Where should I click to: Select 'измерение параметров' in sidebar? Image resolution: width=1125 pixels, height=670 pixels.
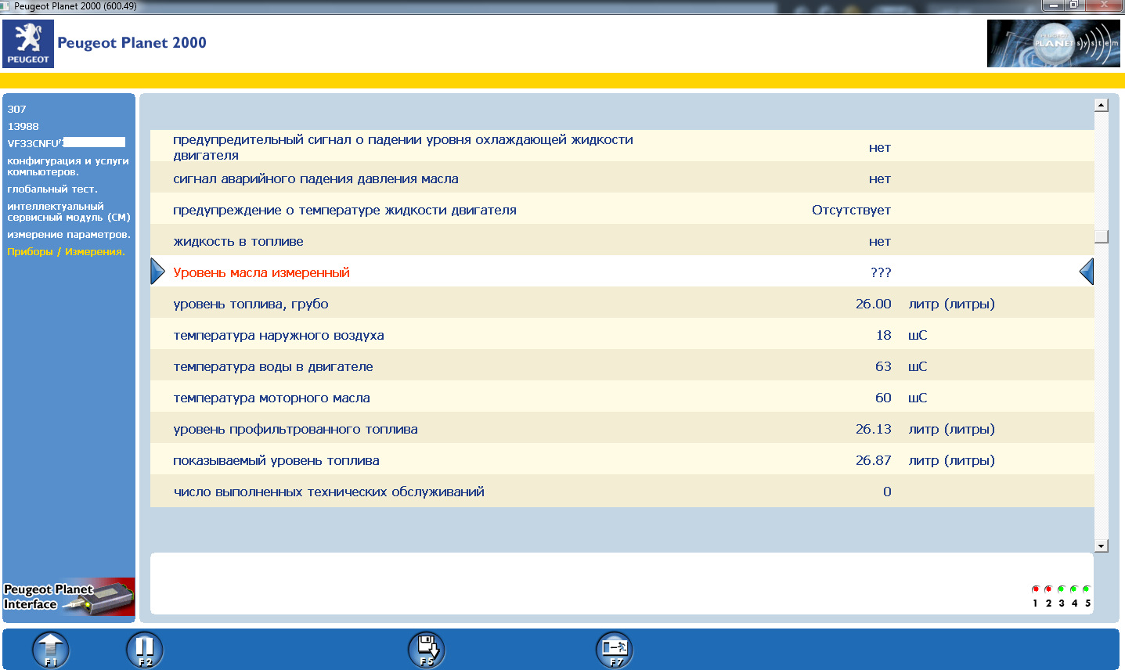pos(69,235)
